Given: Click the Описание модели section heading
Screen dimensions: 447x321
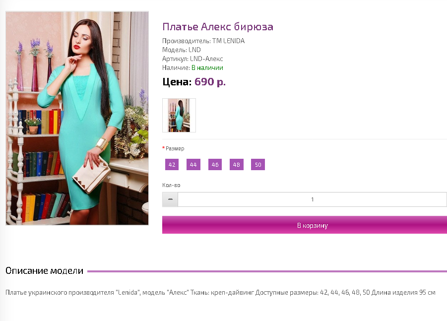Looking at the screenshot, I should [x=44, y=270].
